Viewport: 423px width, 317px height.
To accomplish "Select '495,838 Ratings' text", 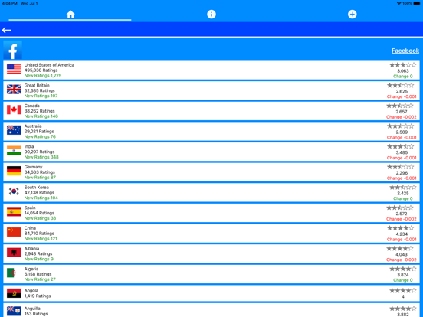I will coord(41,70).
